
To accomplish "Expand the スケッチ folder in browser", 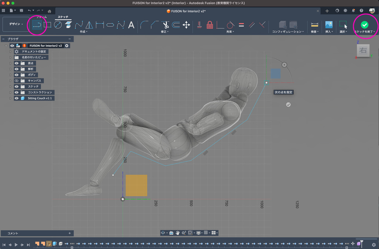I will point(11,87).
